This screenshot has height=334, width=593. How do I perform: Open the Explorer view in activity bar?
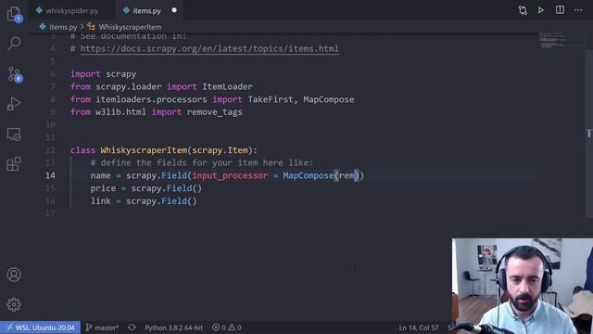click(15, 15)
